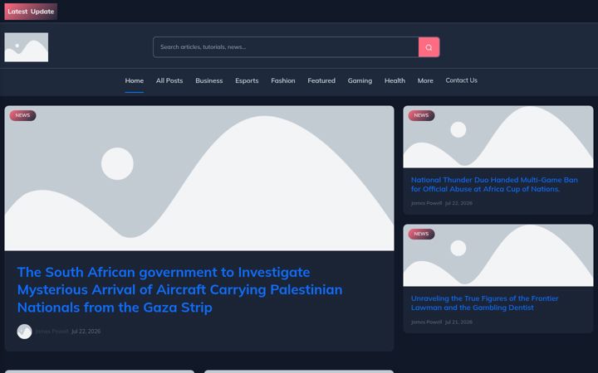Click the site logo placeholder image
The width and height of the screenshot is (598, 373).
[27, 47]
